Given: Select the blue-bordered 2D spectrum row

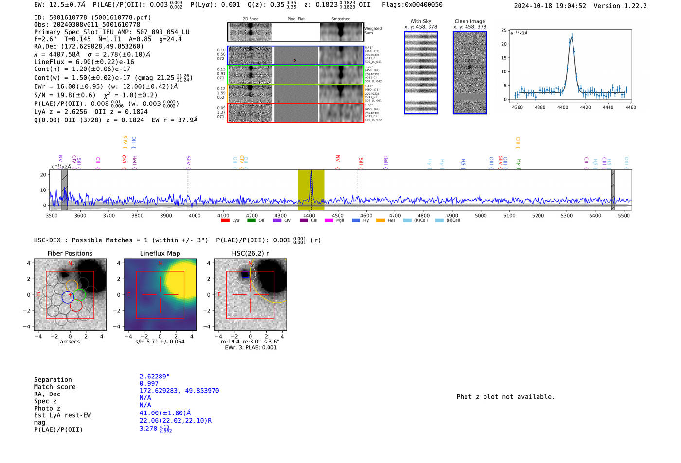Looking at the screenshot, I should coord(295,55).
